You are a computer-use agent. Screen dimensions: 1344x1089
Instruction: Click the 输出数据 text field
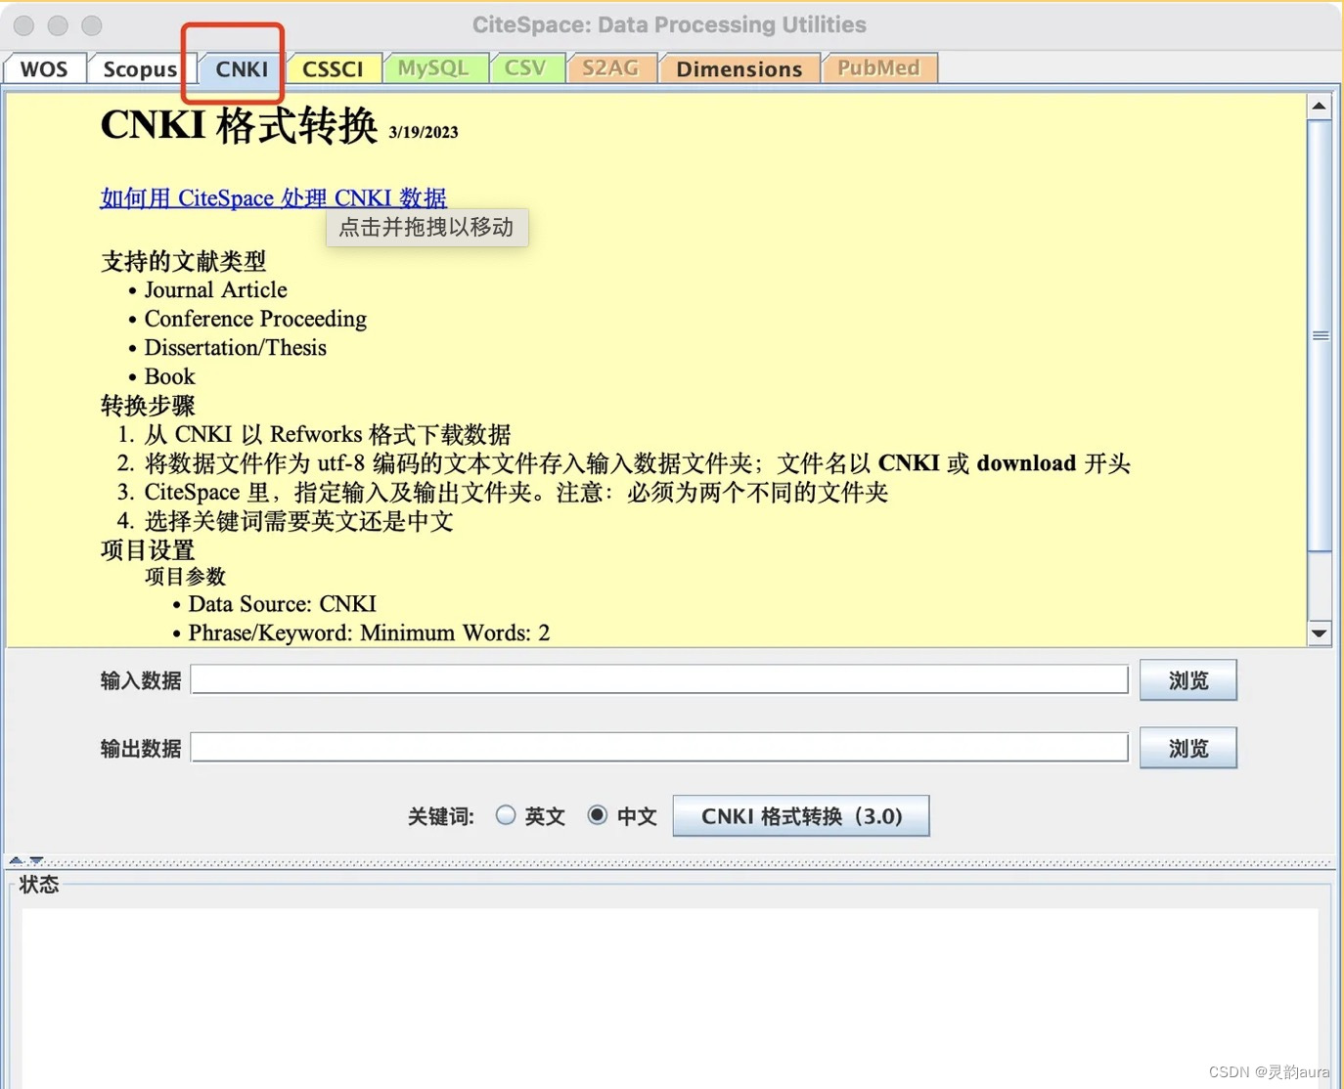(659, 748)
